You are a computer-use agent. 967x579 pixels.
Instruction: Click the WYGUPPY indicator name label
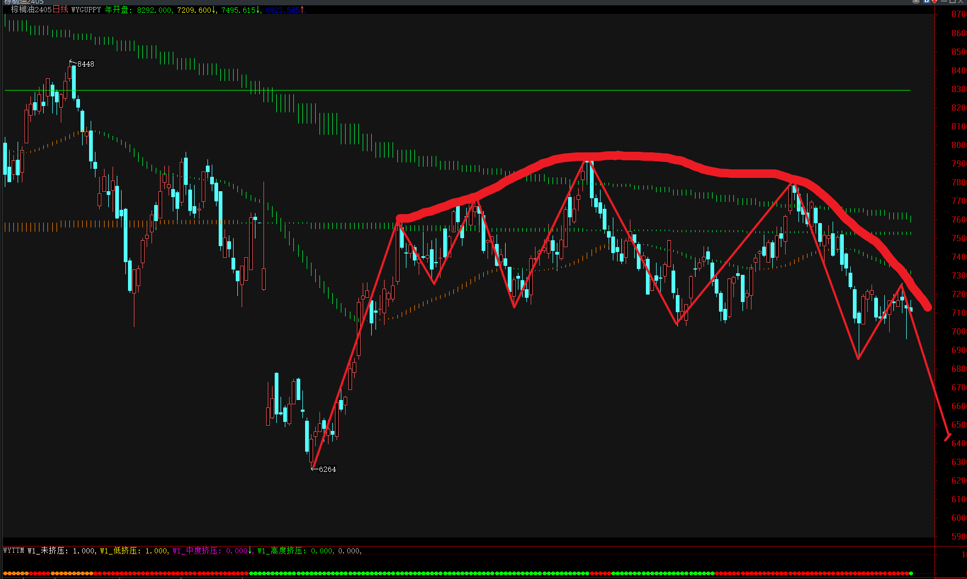pos(86,10)
